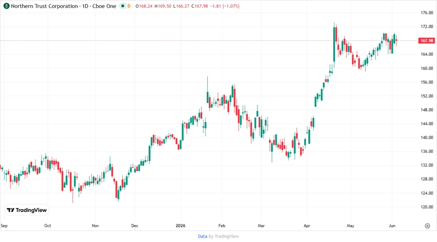Click the 176.00 price axis label
437x242 pixels.
(427, 13)
